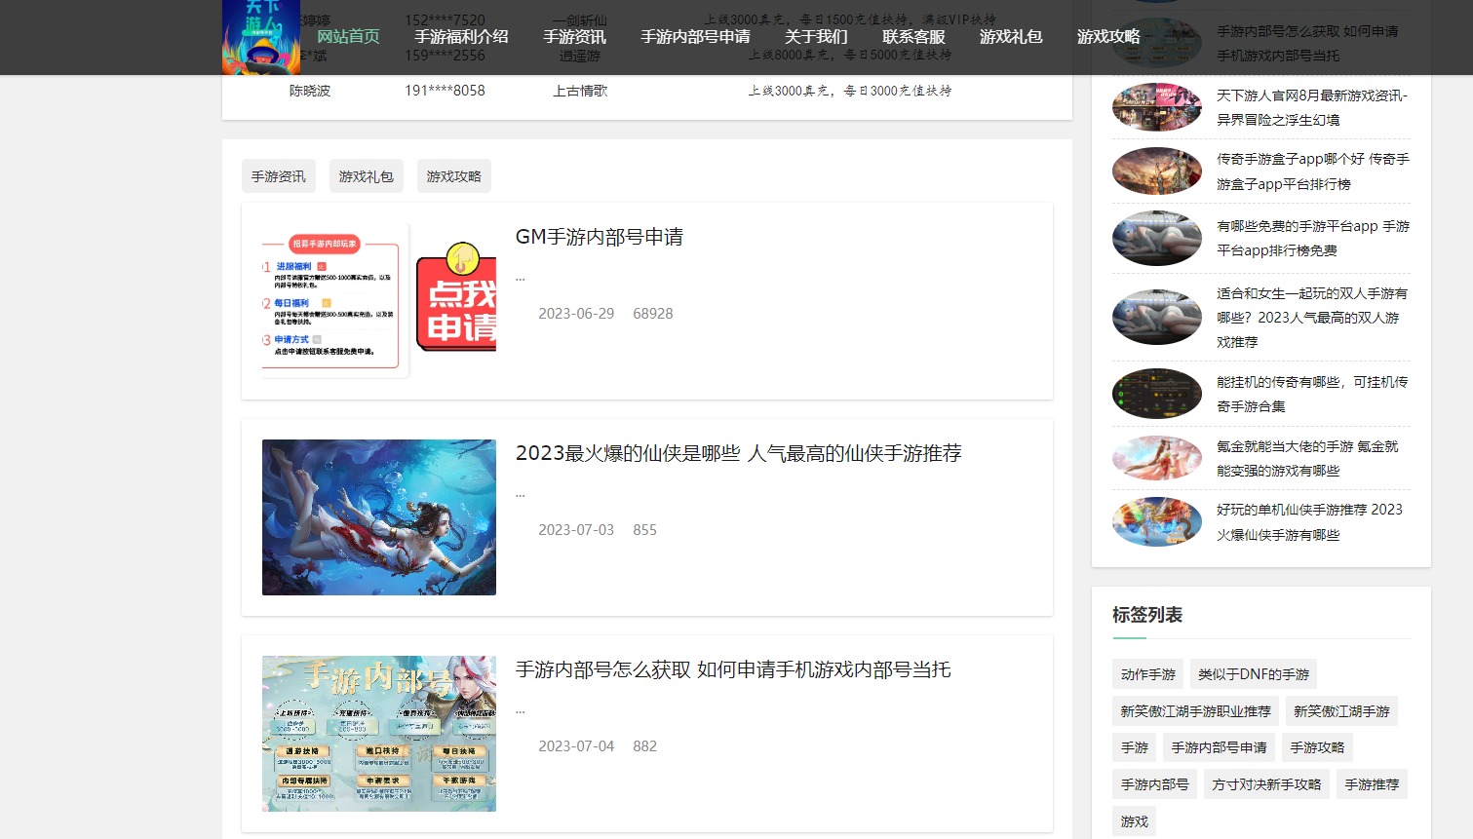Viewport: 1473px width, 839px height.
Task: Click game name 上古情歌 in the table
Action: 580,91
